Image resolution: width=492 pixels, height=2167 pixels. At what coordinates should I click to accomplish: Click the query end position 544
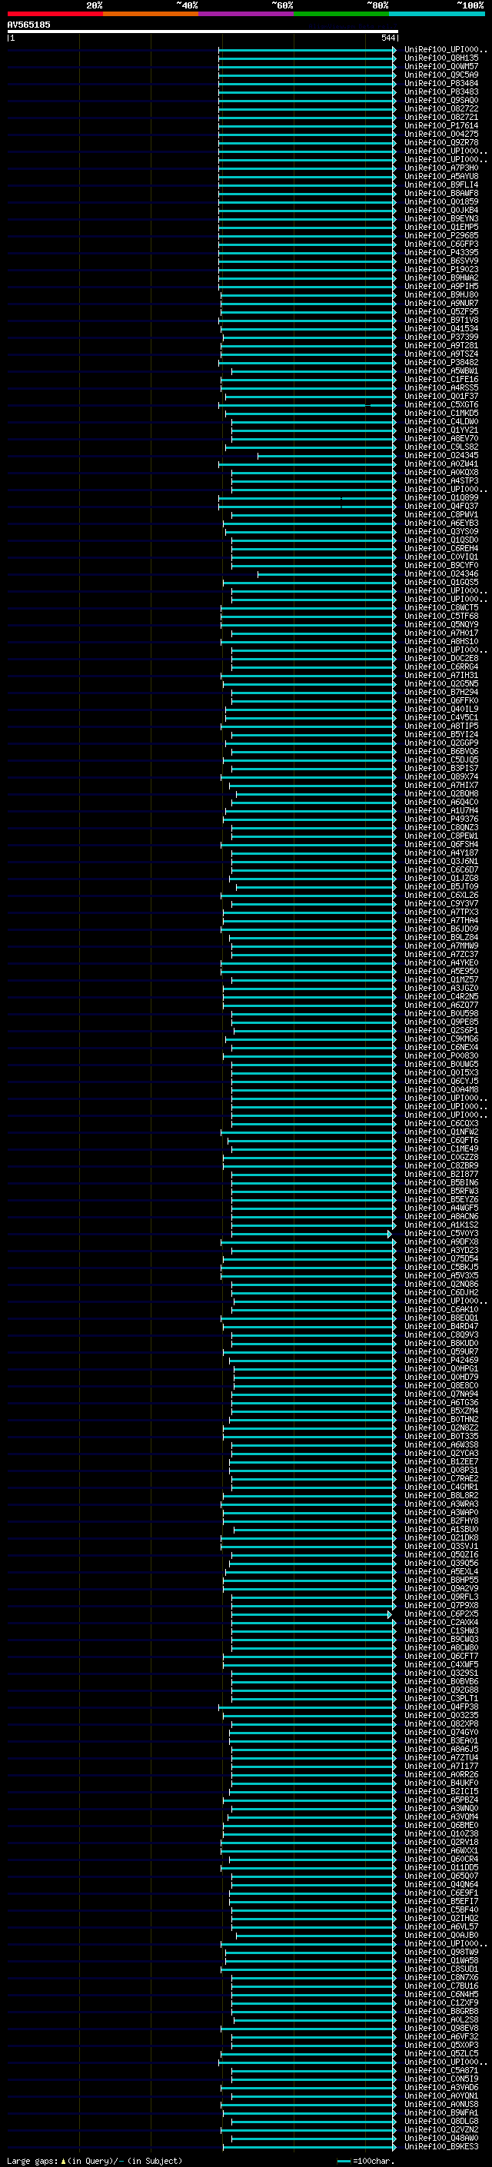coord(387,38)
